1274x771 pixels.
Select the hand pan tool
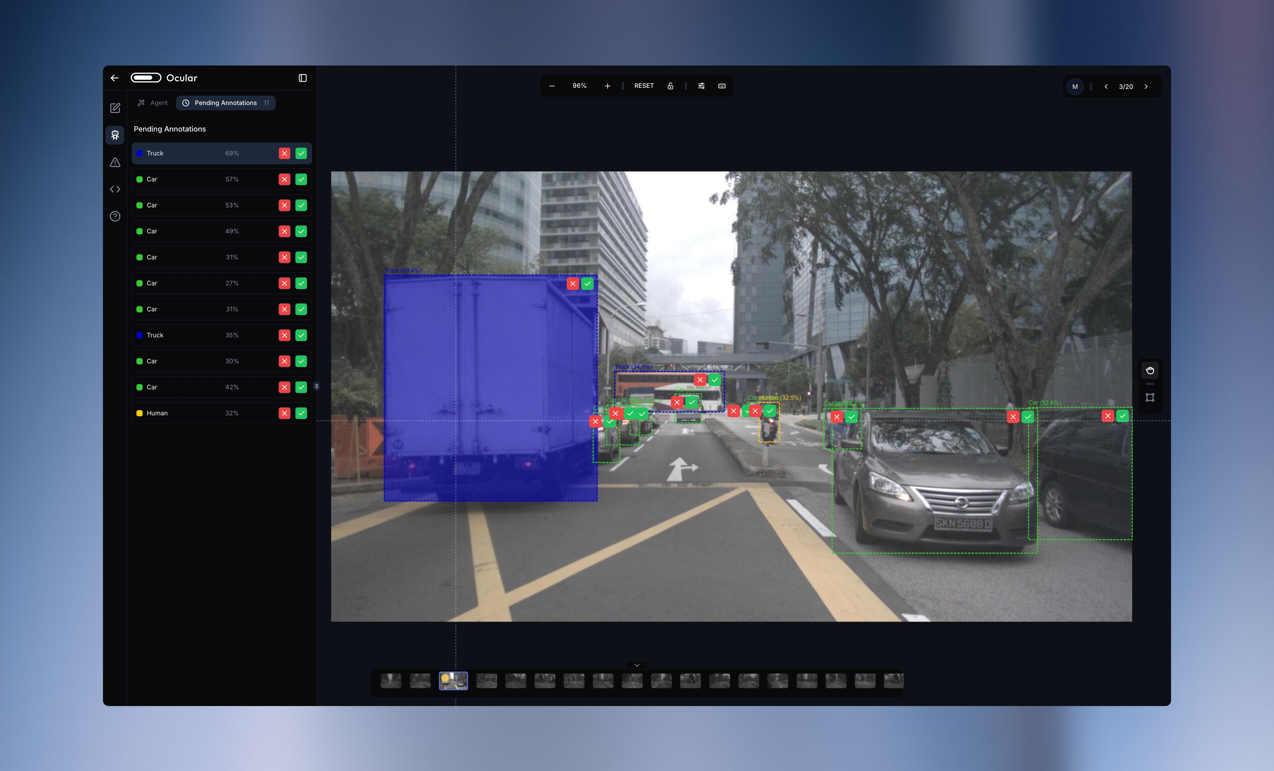1150,370
